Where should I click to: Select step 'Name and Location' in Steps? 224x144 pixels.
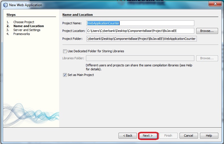point(29,26)
